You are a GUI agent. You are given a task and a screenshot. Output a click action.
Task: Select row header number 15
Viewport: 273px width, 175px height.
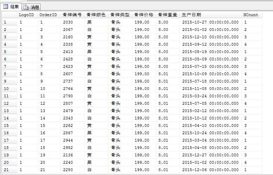click(9, 125)
